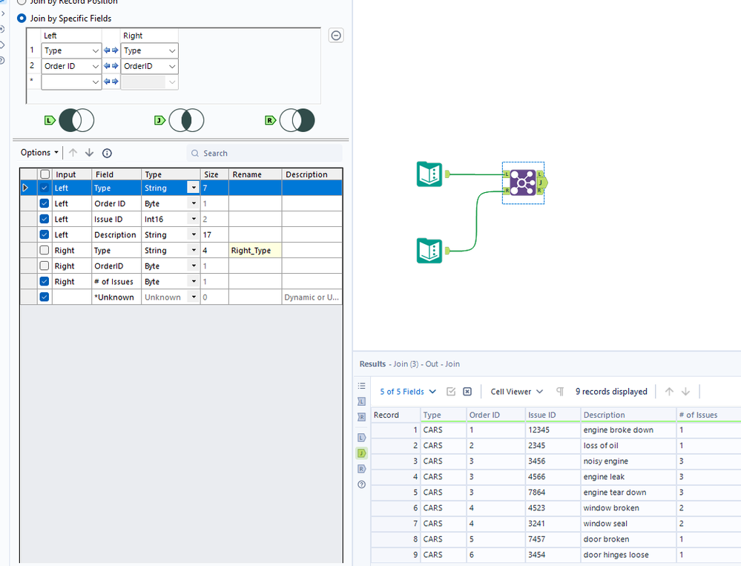Select the Join by Specific Fields radio button
The height and width of the screenshot is (566, 741).
(22, 19)
